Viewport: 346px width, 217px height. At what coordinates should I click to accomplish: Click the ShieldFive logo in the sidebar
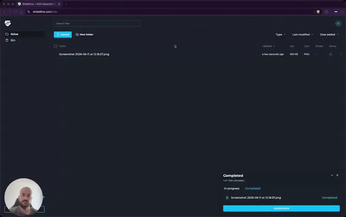pyautogui.click(x=8, y=23)
